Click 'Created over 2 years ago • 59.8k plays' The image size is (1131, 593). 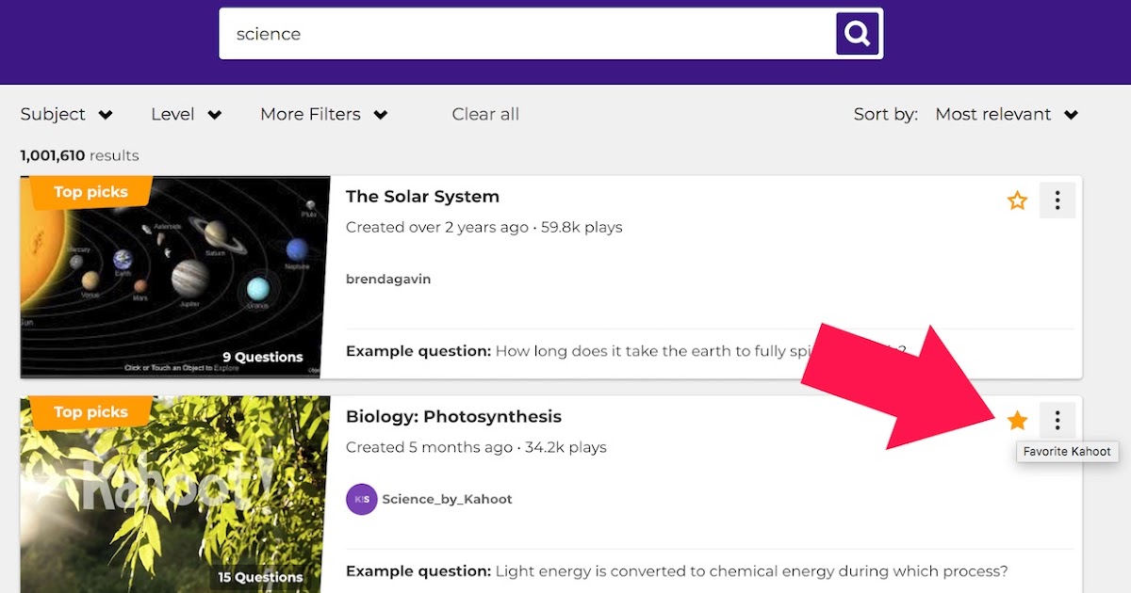484,227
